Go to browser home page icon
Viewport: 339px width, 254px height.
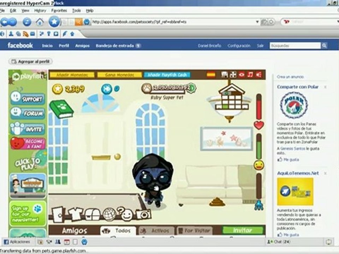[x=40, y=22]
